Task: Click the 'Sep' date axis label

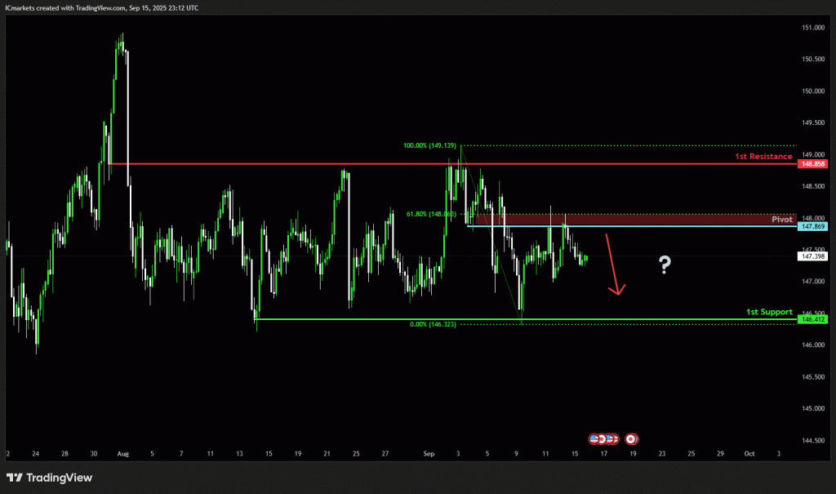Action: pos(429,454)
